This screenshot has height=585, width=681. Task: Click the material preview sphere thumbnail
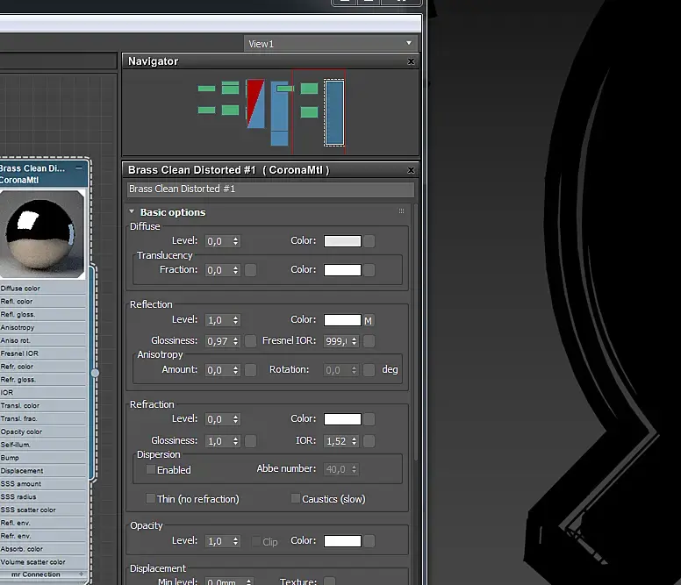point(42,234)
